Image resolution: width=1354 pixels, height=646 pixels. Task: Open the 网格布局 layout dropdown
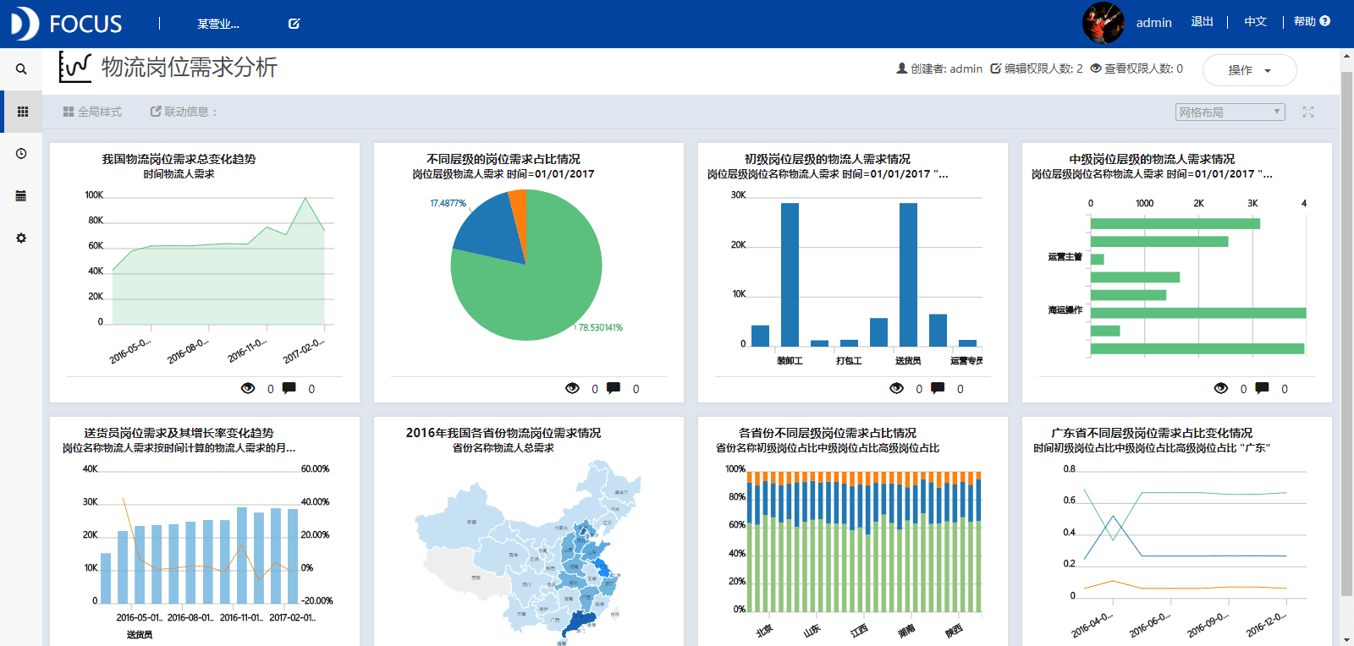point(1230,112)
